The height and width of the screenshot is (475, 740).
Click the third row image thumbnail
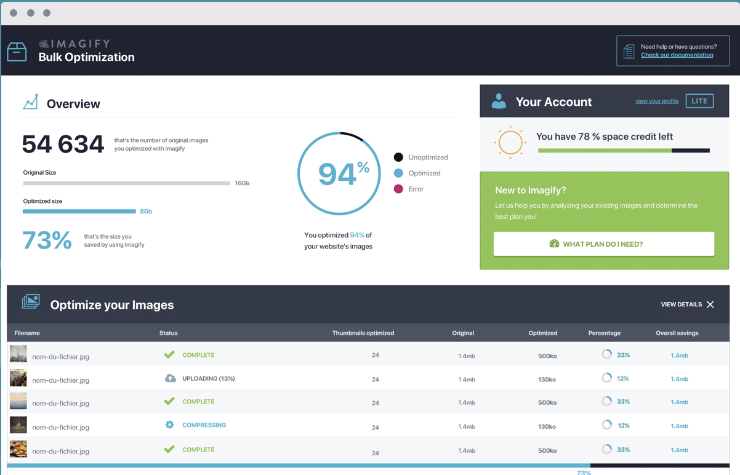(x=18, y=401)
